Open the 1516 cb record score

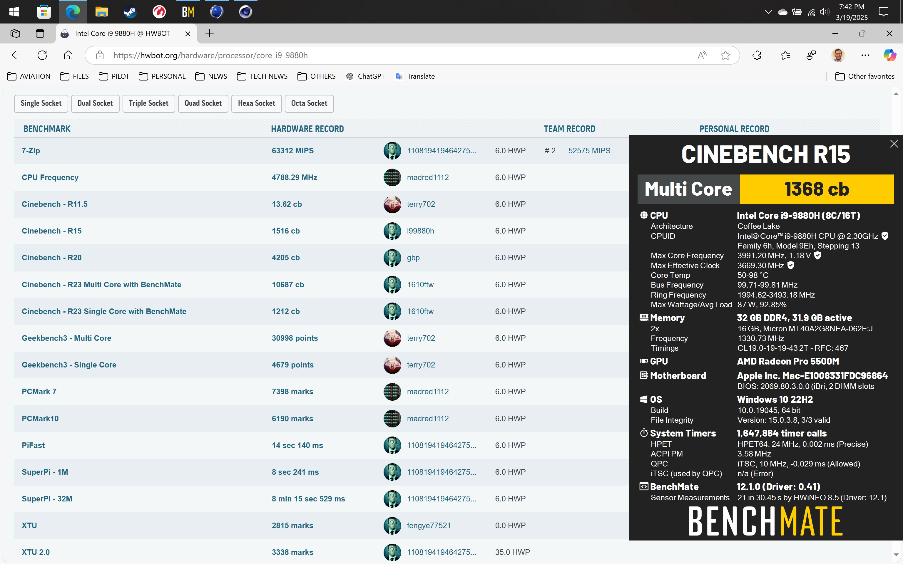(285, 231)
